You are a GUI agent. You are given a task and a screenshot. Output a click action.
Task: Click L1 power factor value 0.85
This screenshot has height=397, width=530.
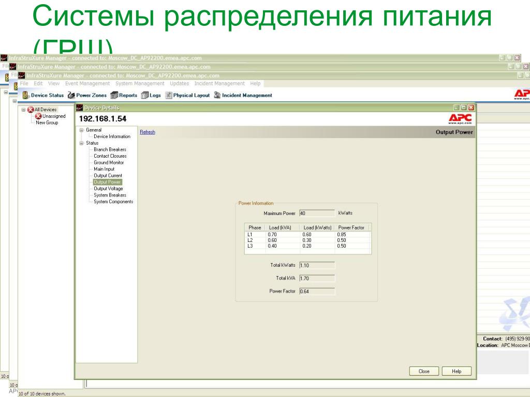point(342,235)
